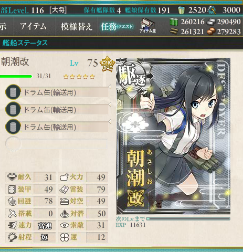Open the アイテム menu tab
The height and width of the screenshot is (252, 243).
pos(34,26)
